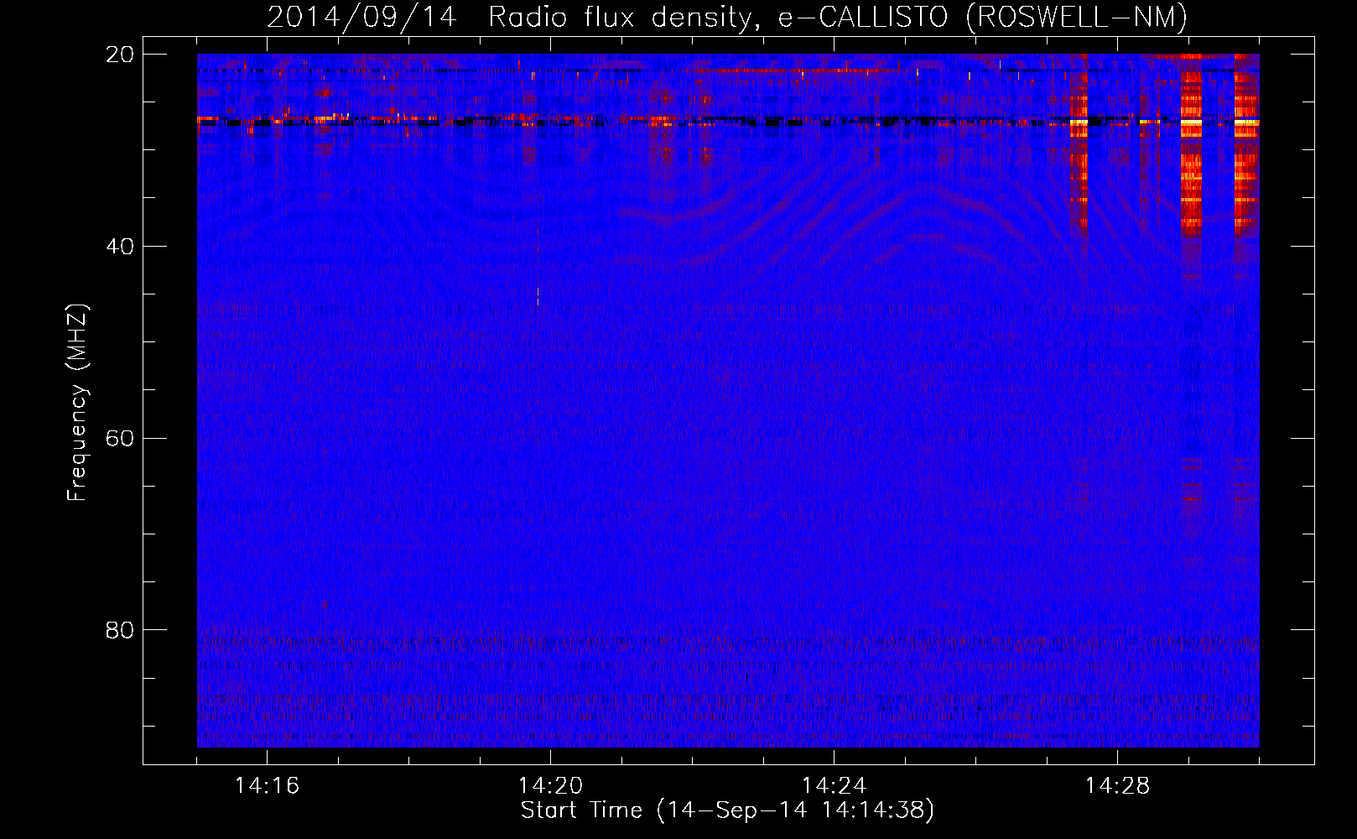Click the frequency tick label '20'

point(120,55)
